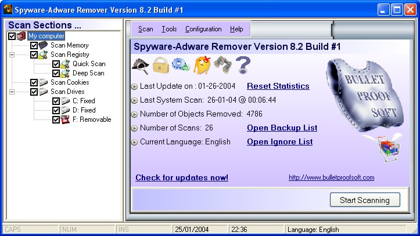Viewport: 420px width, 236px height.
Task: Select the Scan Memory tree label
Action: click(x=70, y=45)
